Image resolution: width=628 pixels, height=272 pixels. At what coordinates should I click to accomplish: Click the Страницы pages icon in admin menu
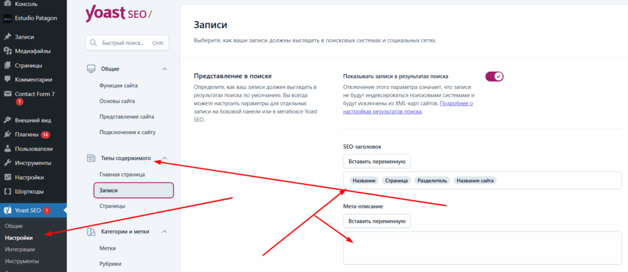(x=7, y=65)
